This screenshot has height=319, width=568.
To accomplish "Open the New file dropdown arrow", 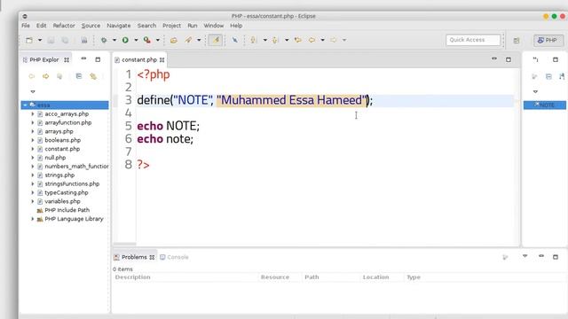I will 40,40.
